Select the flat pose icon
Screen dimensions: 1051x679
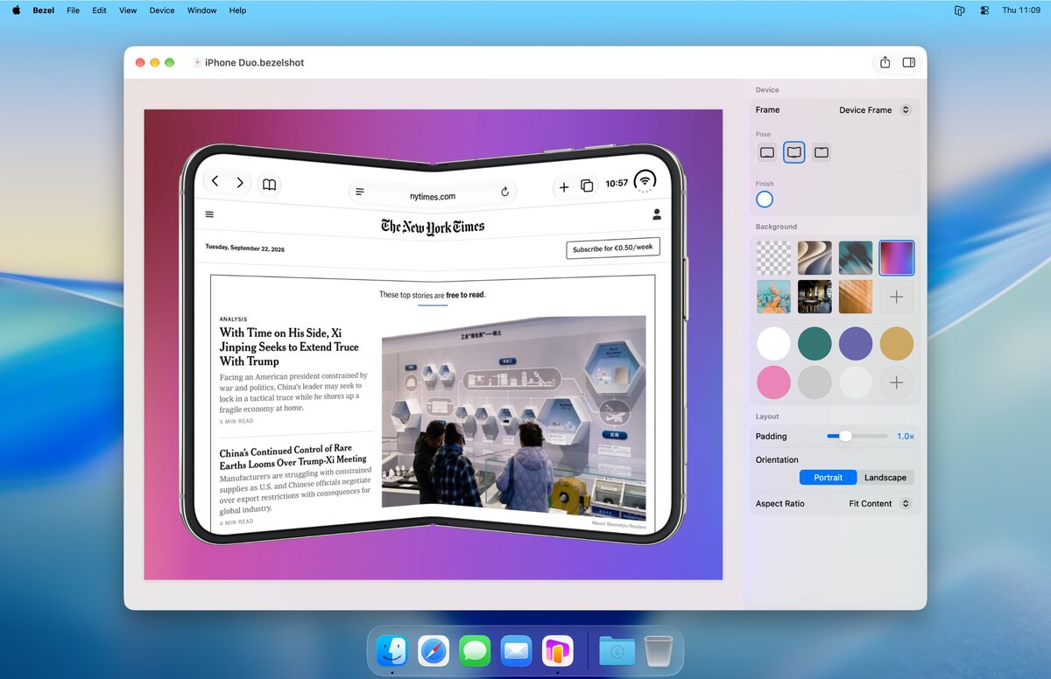[x=767, y=152]
